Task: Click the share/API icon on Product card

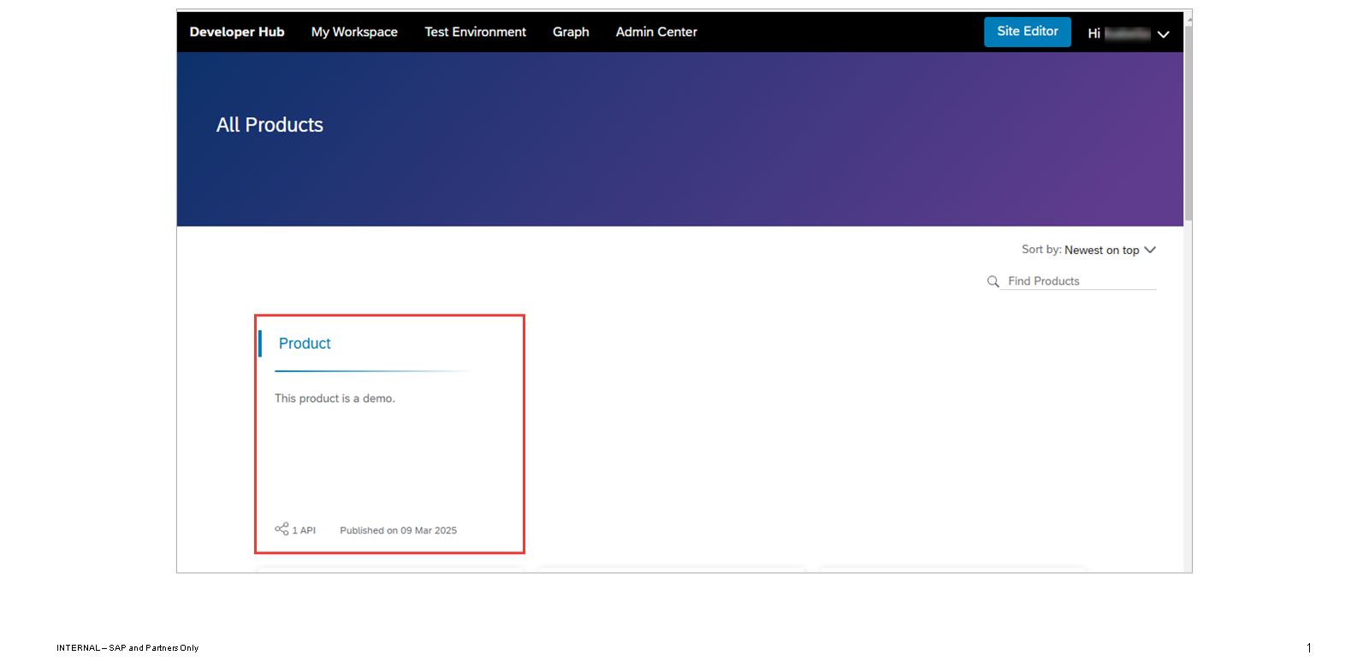Action: pyautogui.click(x=282, y=529)
